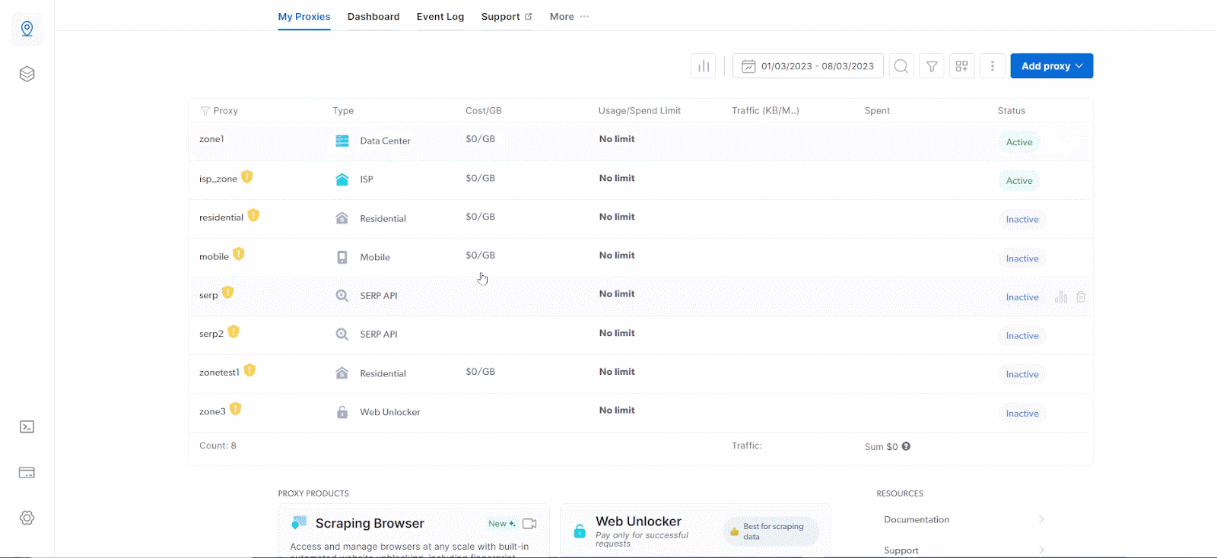
Task: Click the Count: 8 footer text
Action: (218, 445)
